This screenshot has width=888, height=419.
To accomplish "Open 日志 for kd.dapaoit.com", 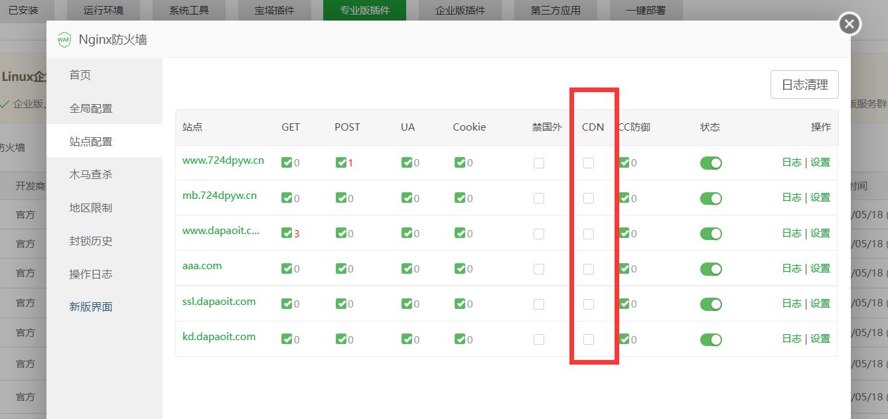I will coord(792,338).
